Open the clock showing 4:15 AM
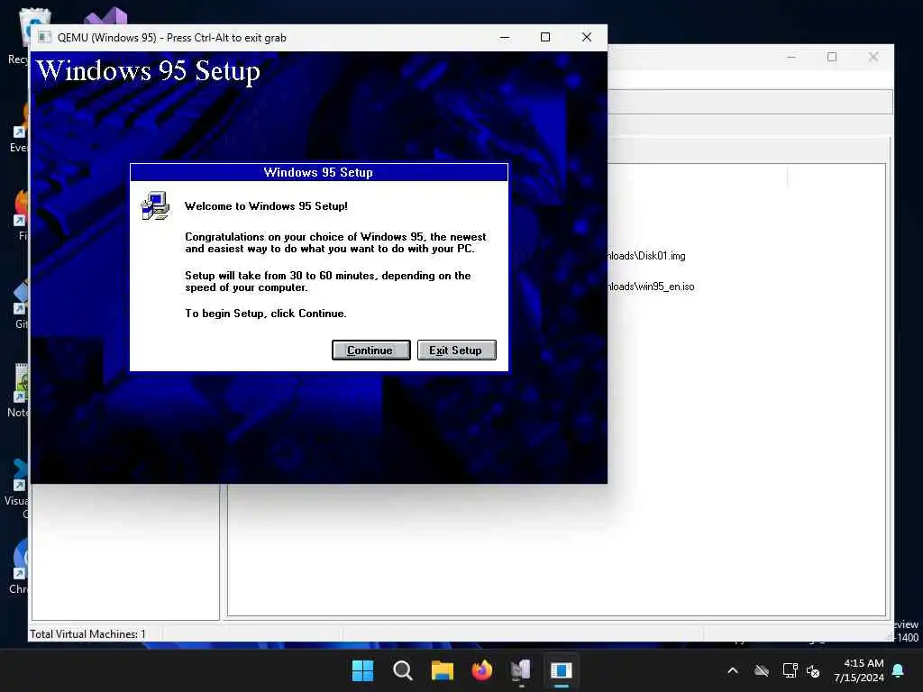The height and width of the screenshot is (692, 923). click(x=858, y=670)
